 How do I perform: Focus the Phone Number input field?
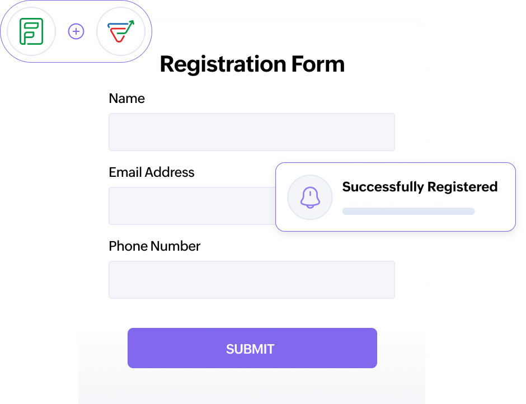tap(251, 280)
